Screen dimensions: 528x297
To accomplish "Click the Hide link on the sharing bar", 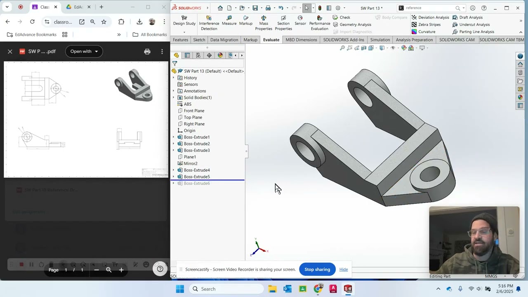I will [x=344, y=269].
